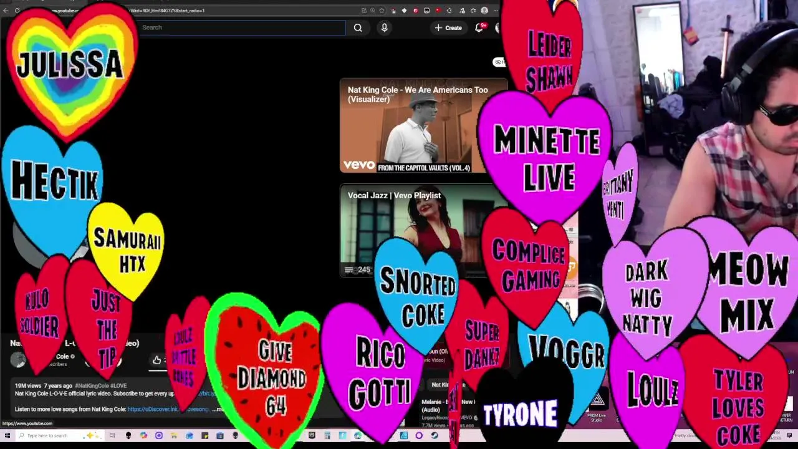
Task: Open Task View from the taskbar
Action: tap(112, 435)
